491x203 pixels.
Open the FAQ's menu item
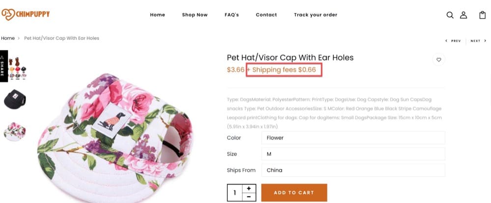click(232, 15)
